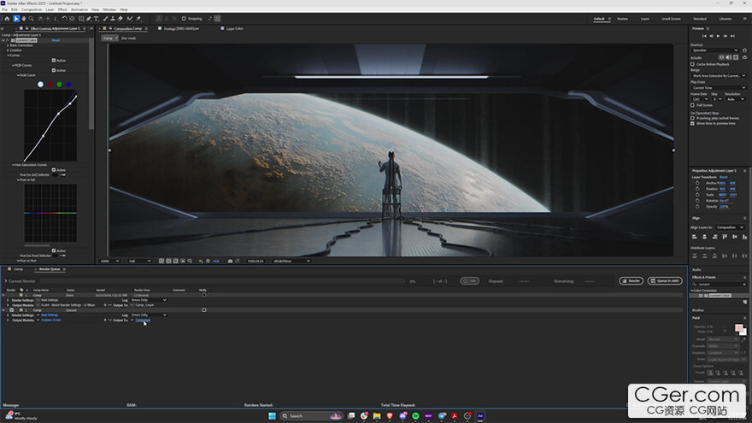The width and height of the screenshot is (752, 423).
Task: Click the Home icon in the toolbar
Action: pos(7,19)
